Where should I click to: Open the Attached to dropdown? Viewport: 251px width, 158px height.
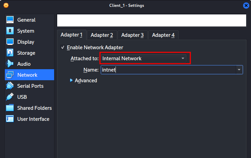pyautogui.click(x=143, y=58)
